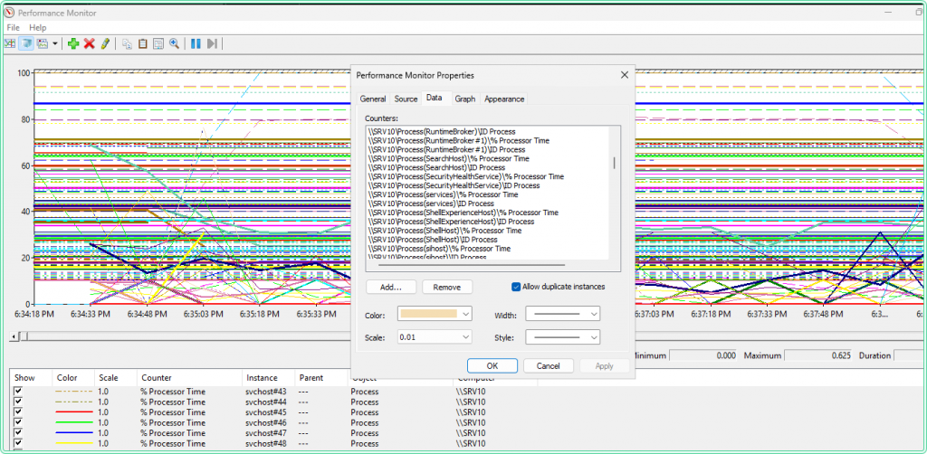927x454 pixels.
Task: Uncheck Show for svchost#43 row
Action: tap(18, 392)
